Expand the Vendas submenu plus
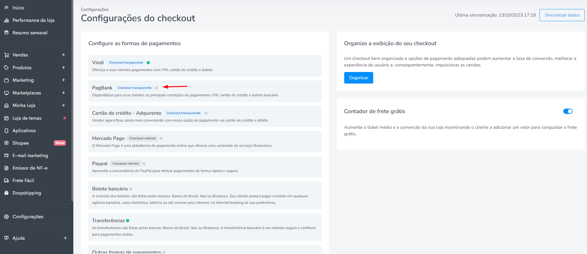The image size is (587, 254). click(63, 55)
